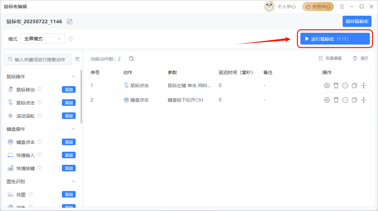This screenshot has height=211, width=378.
Task: Delete row 2 键盘点击 with trash icon
Action: click(x=336, y=100)
